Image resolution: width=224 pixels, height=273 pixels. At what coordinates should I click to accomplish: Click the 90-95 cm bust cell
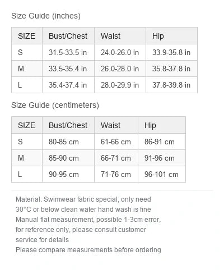[68, 174]
